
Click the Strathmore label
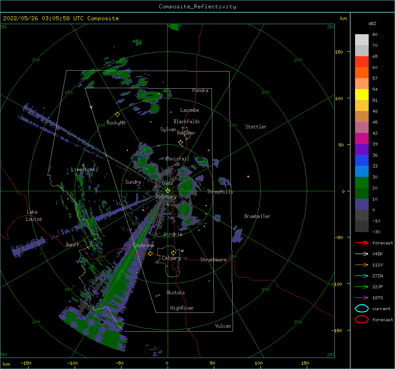pos(213,260)
